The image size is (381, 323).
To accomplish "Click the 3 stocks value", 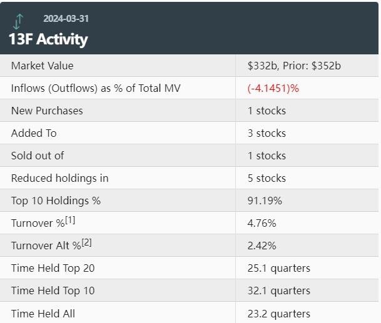I will (x=267, y=133).
